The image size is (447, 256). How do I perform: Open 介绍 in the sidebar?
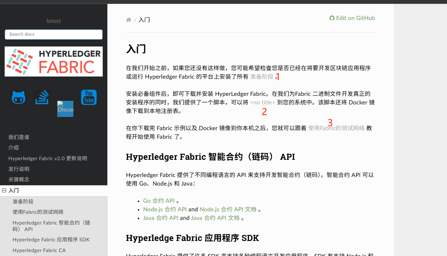tap(14, 148)
